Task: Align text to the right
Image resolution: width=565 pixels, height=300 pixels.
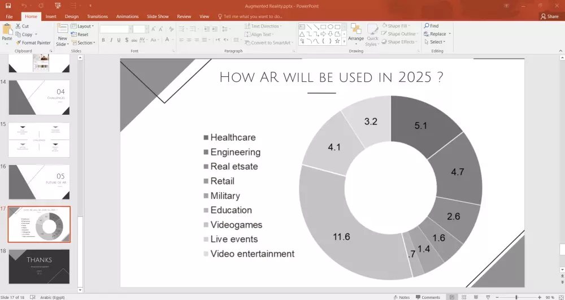Action: click(x=197, y=40)
